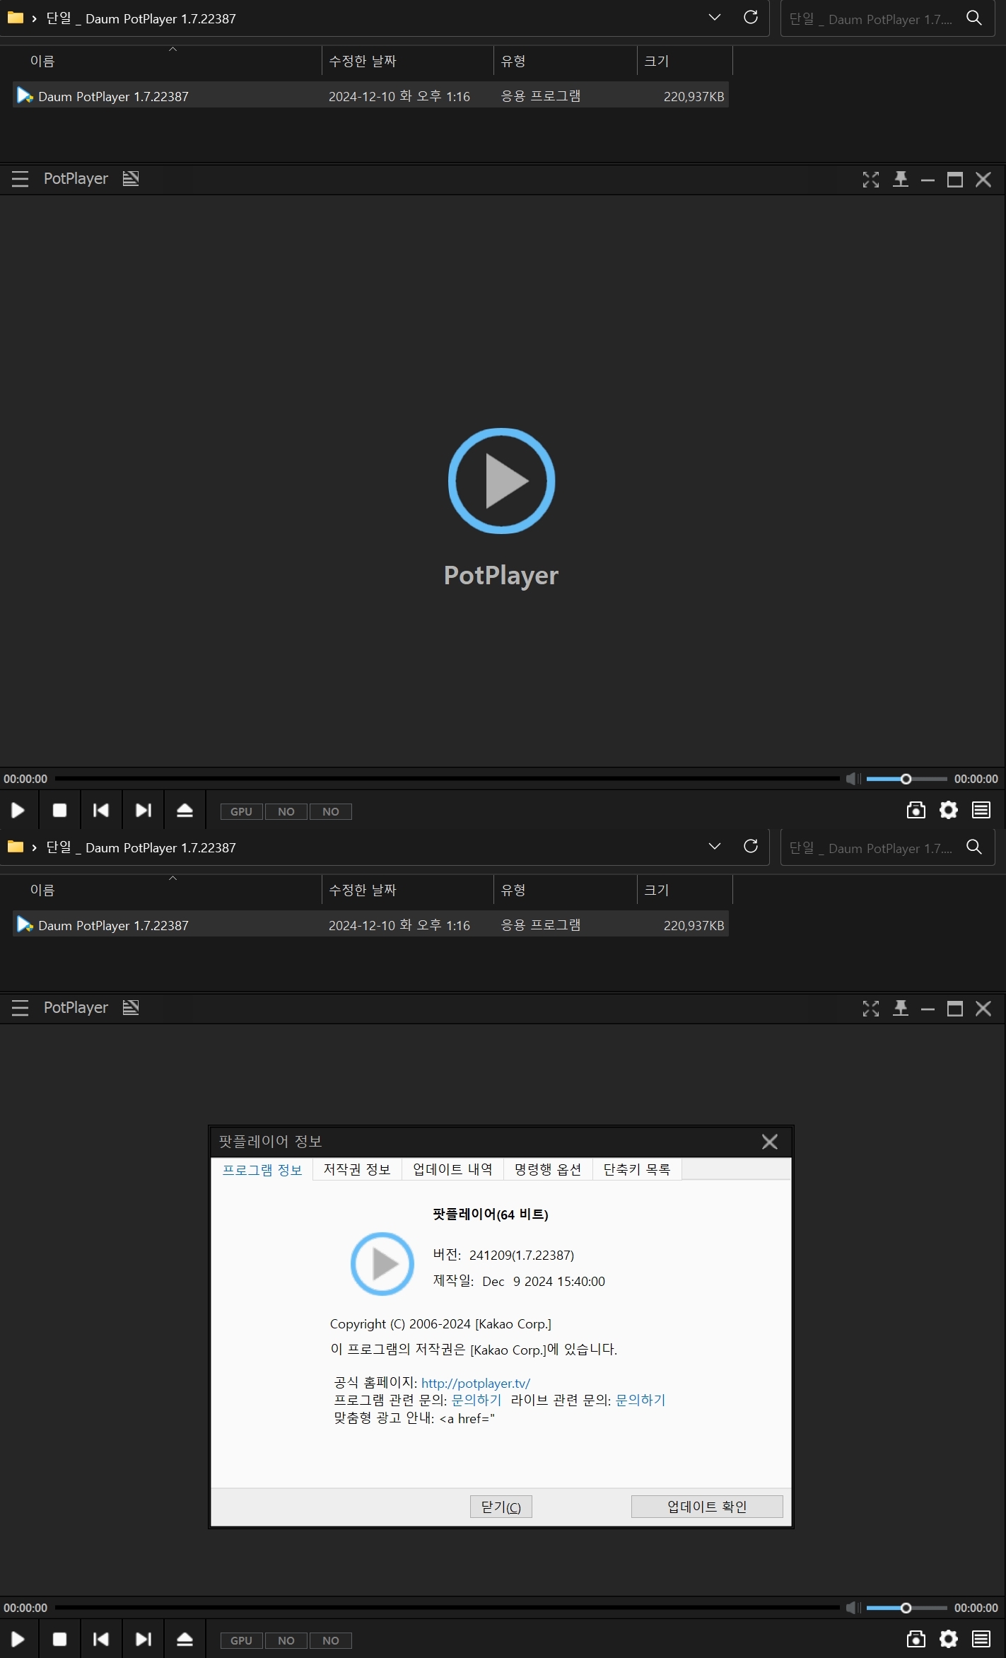Mute speaker icon in PotPlayer window behind info dialog
This screenshot has width=1006, height=1658.
pos(853,1608)
